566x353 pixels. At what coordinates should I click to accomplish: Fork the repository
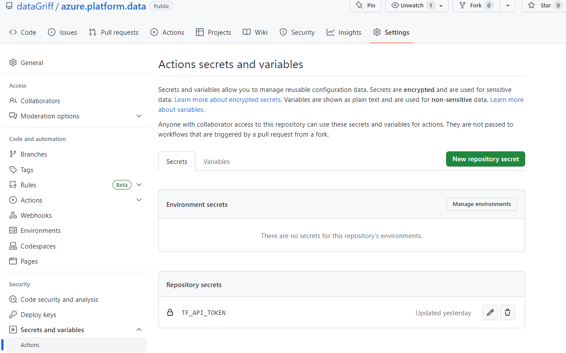[x=476, y=5]
